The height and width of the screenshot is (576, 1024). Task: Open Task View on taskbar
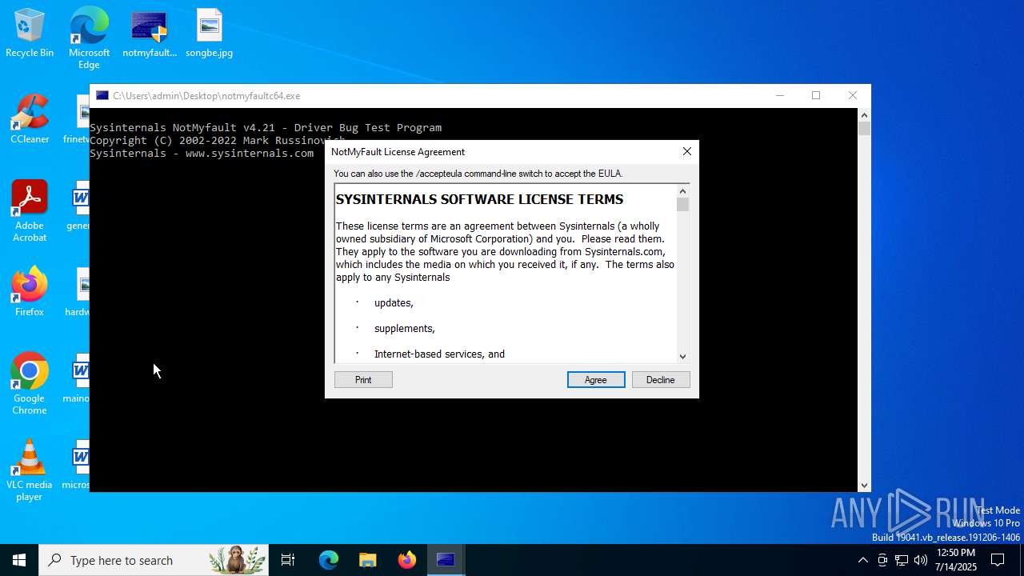[288, 560]
